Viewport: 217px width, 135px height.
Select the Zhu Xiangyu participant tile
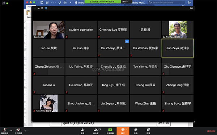(x=178, y=67)
